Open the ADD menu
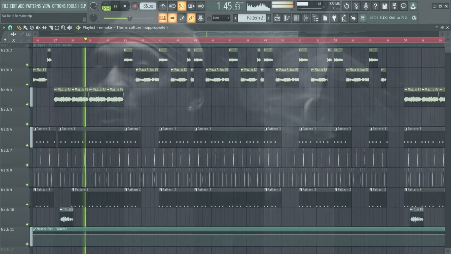 pyautogui.click(x=21, y=6)
